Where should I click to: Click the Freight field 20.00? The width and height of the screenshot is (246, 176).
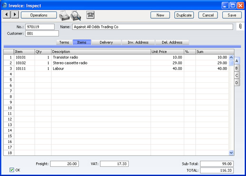click(65, 164)
